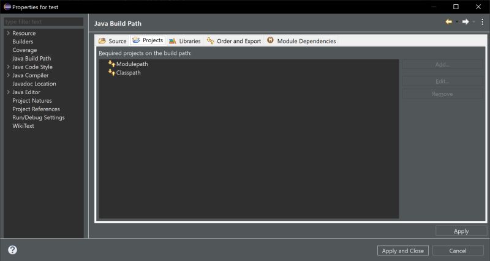
Task: Click the yellow back navigation arrow
Action: pyautogui.click(x=449, y=22)
